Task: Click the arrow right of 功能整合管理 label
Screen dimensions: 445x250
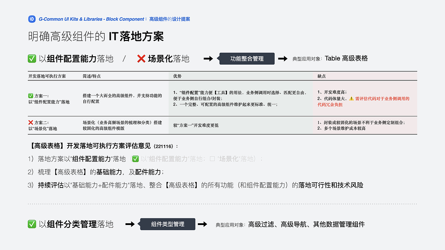Action: [283, 59]
